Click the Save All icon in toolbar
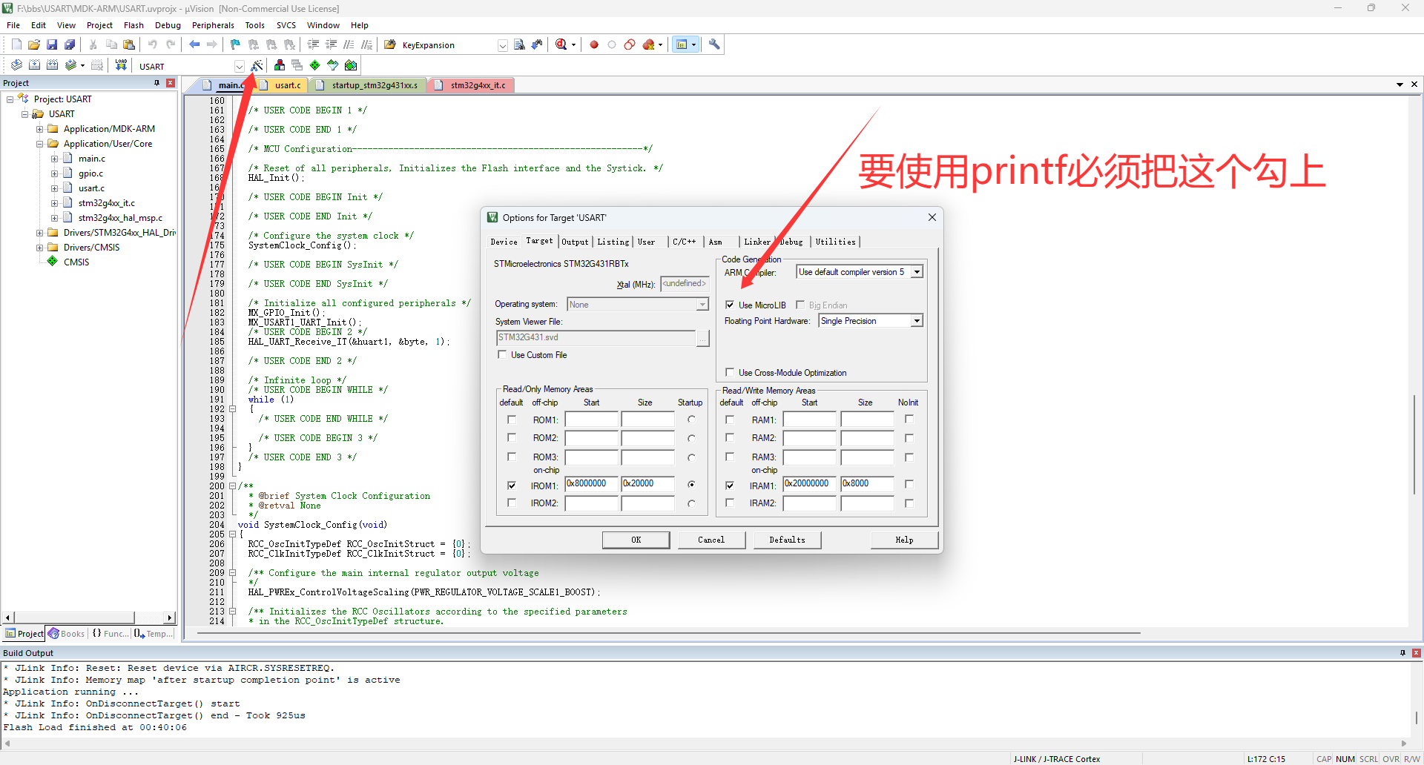This screenshot has width=1424, height=765. pos(70,44)
